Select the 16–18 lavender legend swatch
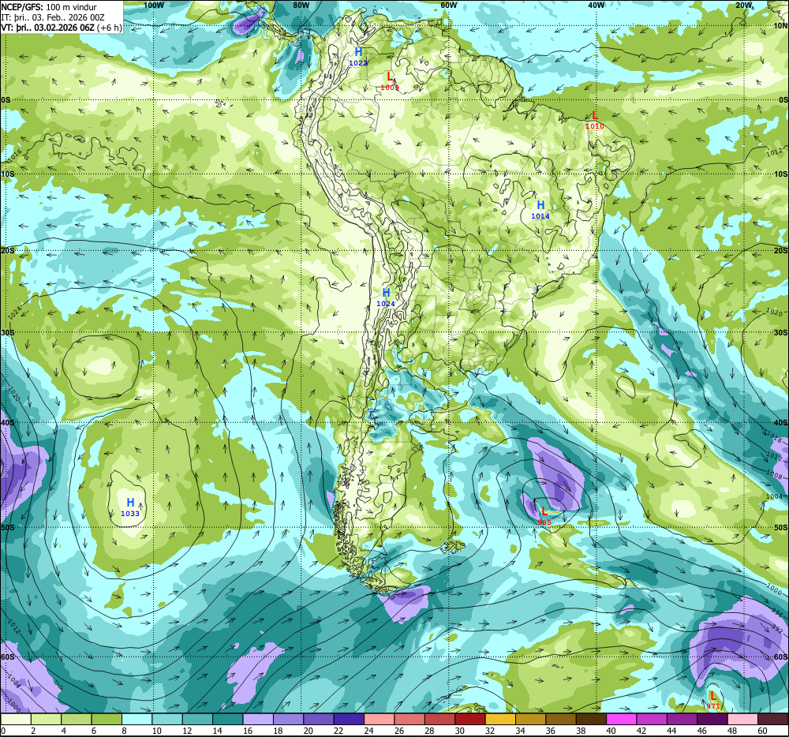 (x=258, y=719)
